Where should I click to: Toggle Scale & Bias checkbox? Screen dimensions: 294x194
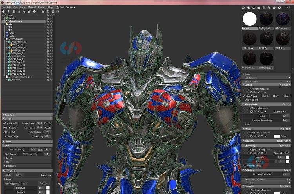244,96
